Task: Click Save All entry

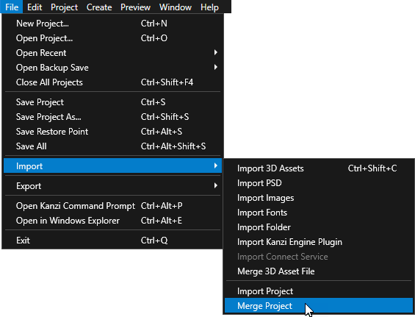Action: (x=113, y=146)
